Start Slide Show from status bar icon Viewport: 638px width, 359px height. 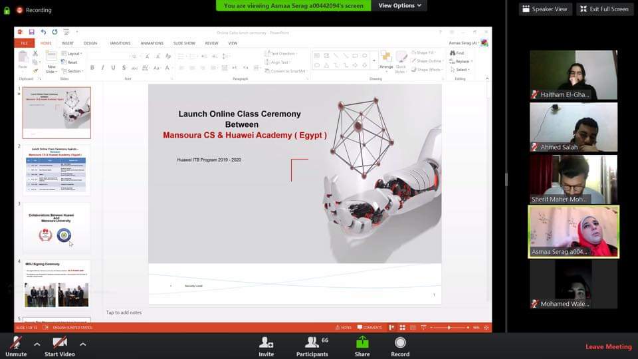423,328
